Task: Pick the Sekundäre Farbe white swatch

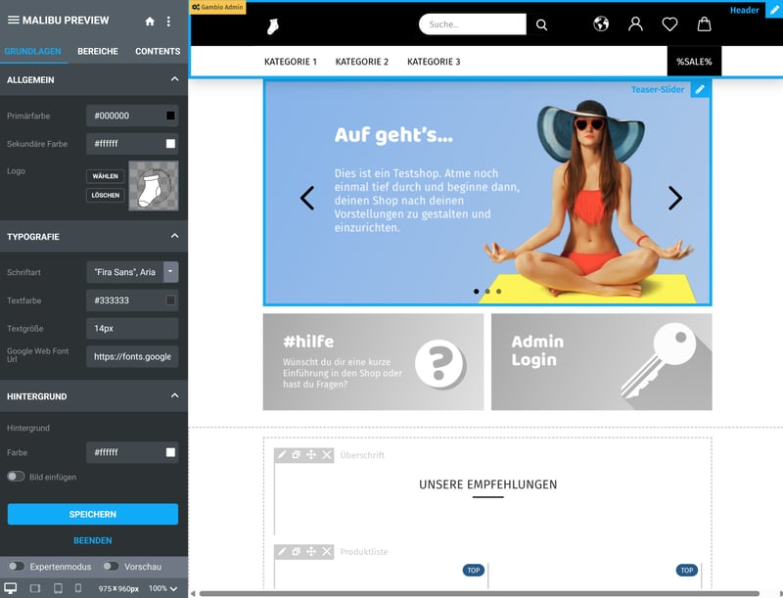Action: 170,144
